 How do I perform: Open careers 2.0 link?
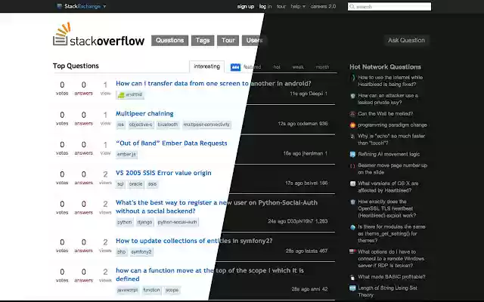(x=323, y=7)
